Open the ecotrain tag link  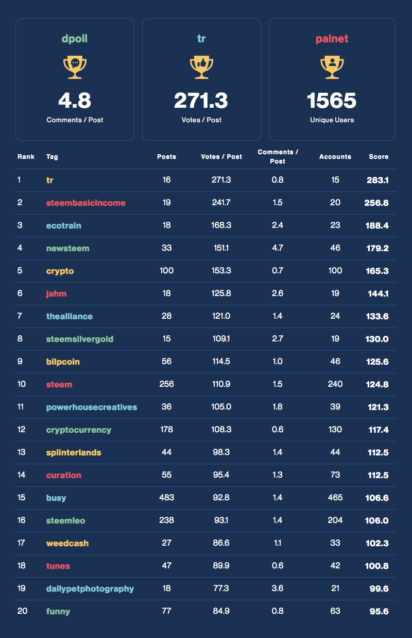(x=63, y=225)
